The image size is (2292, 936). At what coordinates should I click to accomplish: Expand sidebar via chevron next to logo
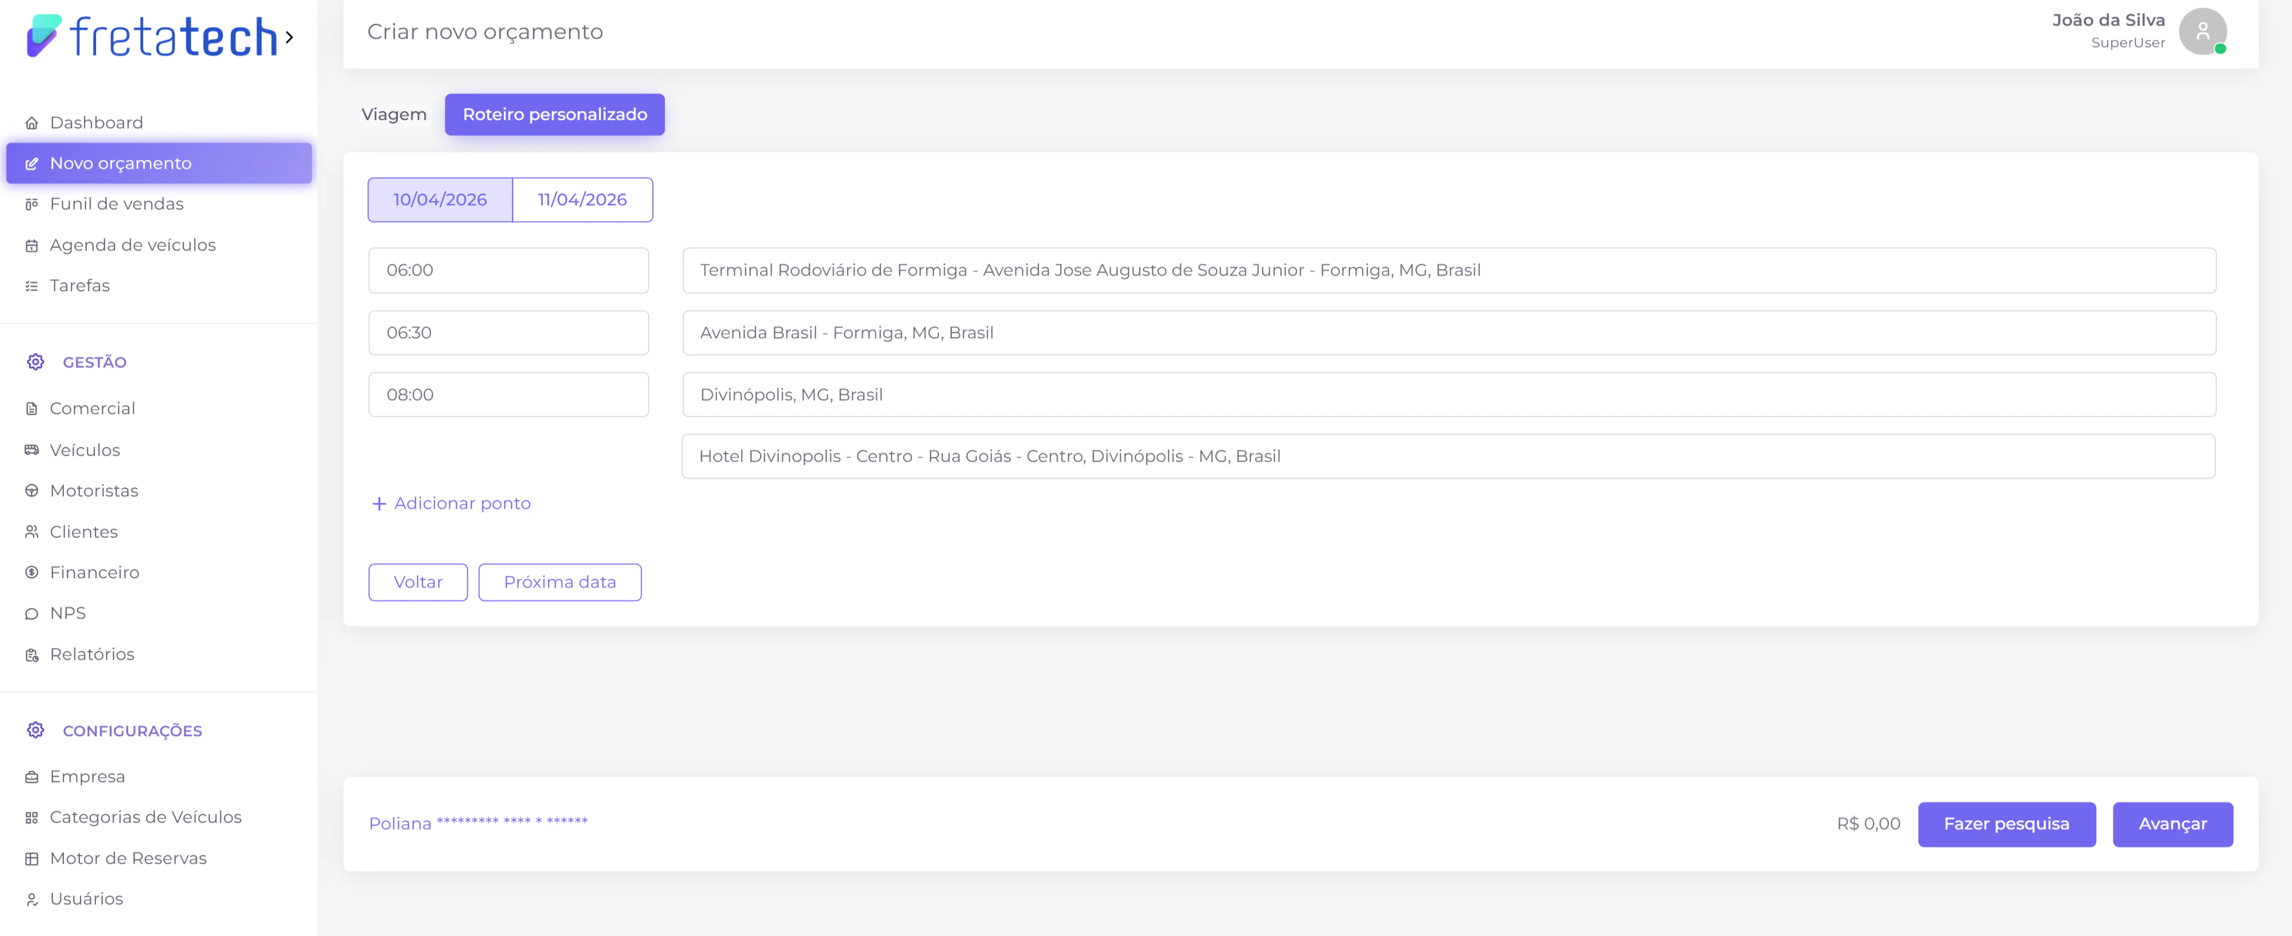click(289, 38)
